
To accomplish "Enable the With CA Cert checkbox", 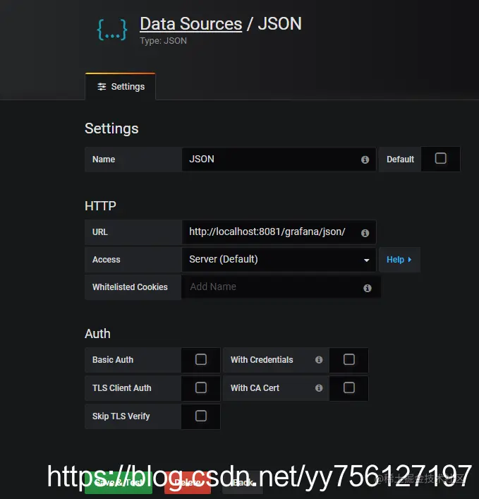I will pos(349,387).
